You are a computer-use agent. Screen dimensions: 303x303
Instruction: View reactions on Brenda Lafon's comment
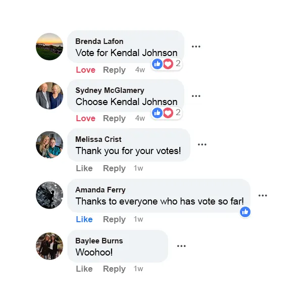click(166, 64)
